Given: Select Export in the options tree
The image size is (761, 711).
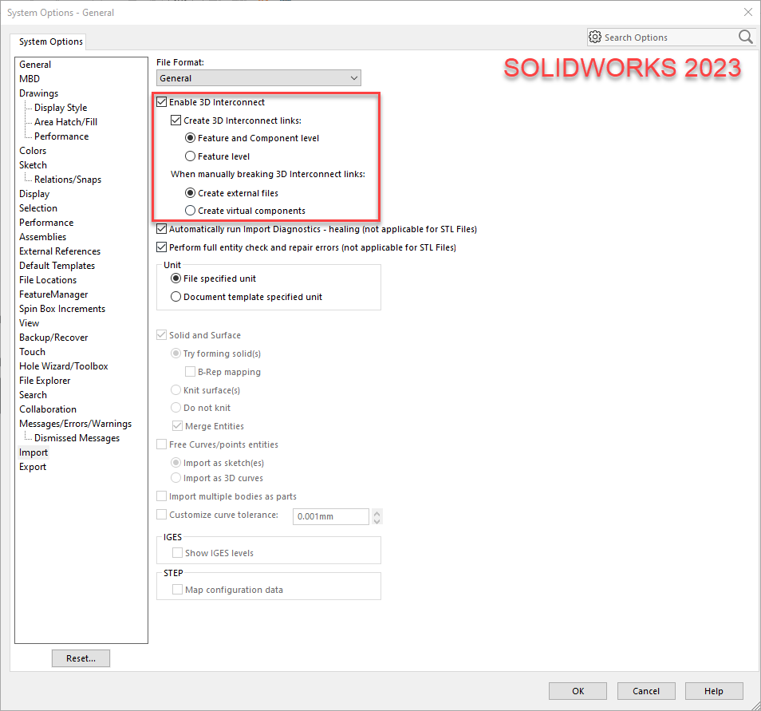Looking at the screenshot, I should (x=33, y=467).
